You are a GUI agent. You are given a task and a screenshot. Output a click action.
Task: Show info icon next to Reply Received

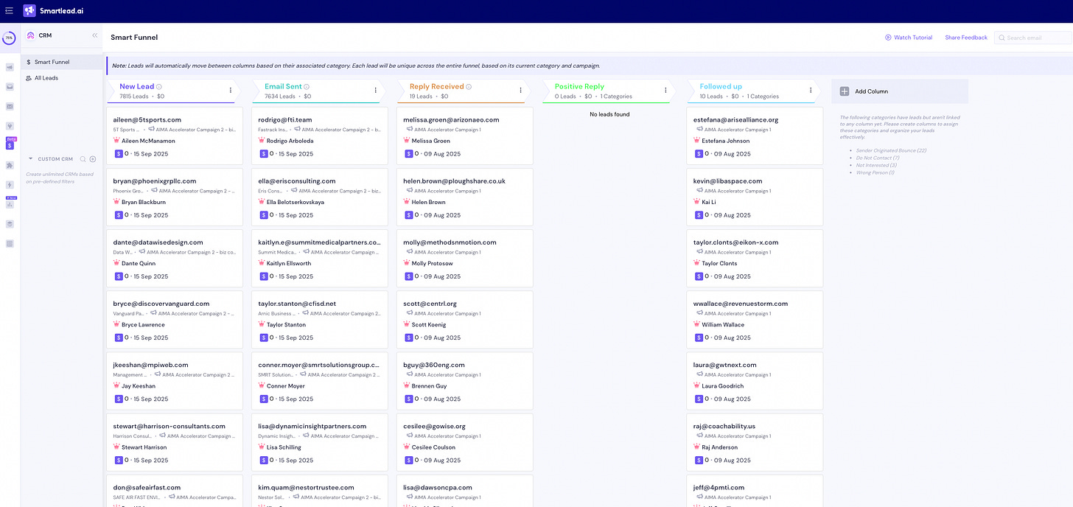pyautogui.click(x=469, y=87)
